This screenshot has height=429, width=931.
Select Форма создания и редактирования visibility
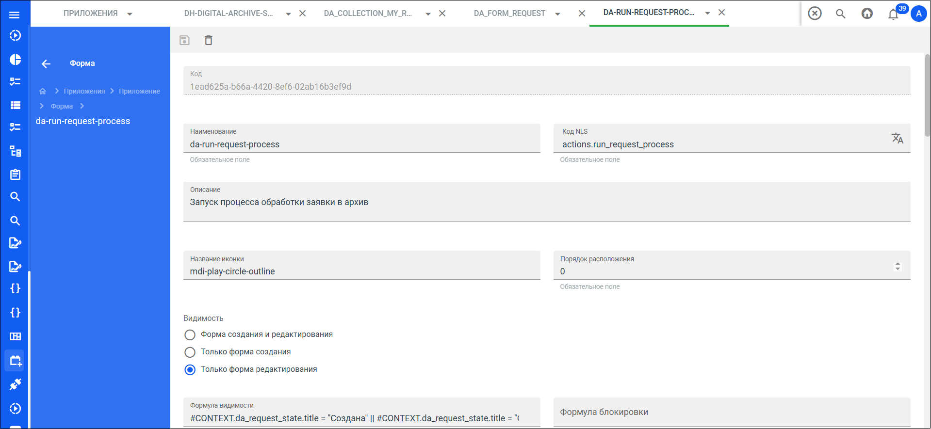[x=190, y=335]
